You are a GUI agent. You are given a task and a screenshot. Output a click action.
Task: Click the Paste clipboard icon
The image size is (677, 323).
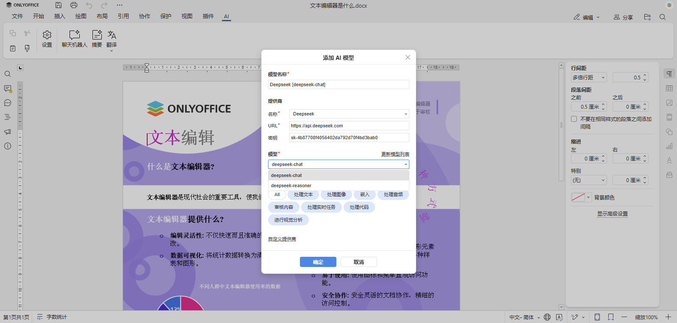pos(13,48)
